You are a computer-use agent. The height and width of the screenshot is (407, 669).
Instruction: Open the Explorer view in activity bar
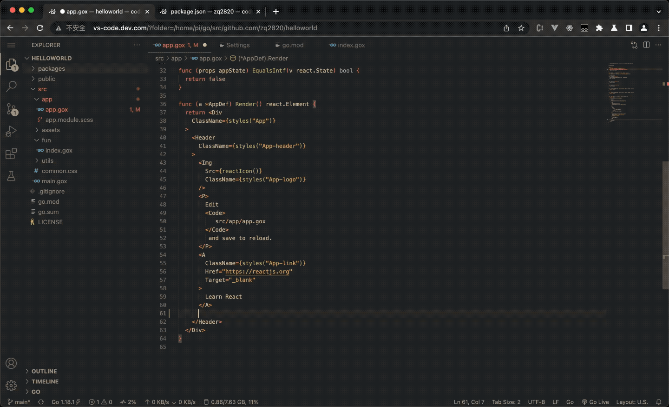[x=12, y=65]
